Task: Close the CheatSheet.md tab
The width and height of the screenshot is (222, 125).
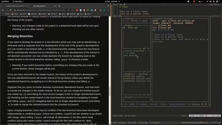Action: point(27,6)
